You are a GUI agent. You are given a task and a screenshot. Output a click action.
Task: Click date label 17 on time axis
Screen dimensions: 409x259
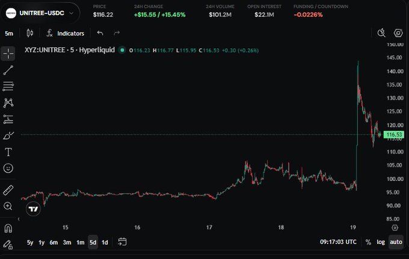[x=209, y=228]
